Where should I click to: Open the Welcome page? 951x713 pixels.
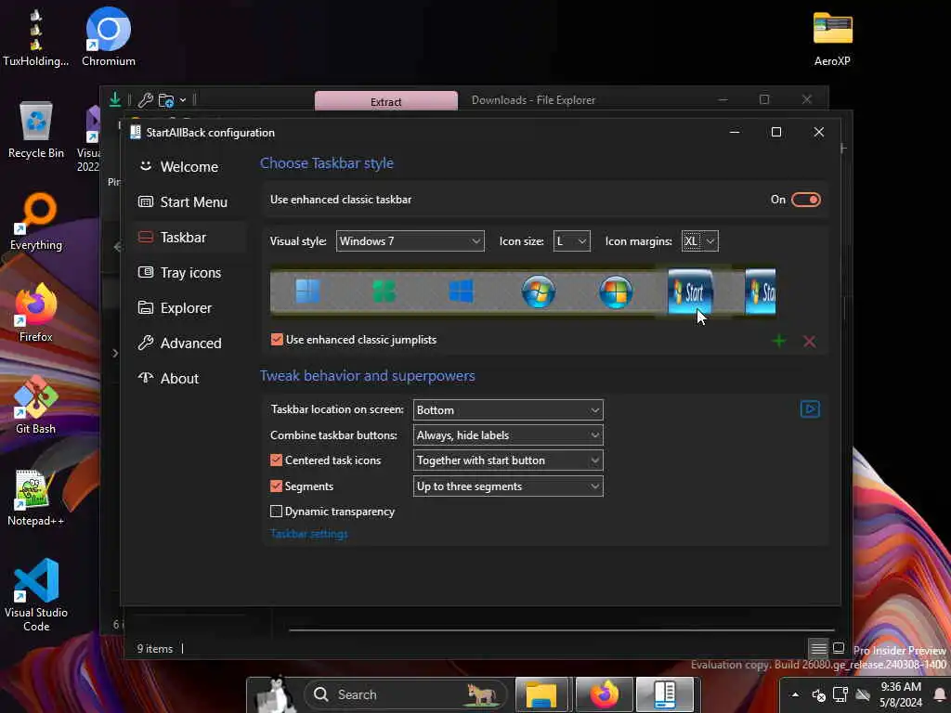pos(189,167)
